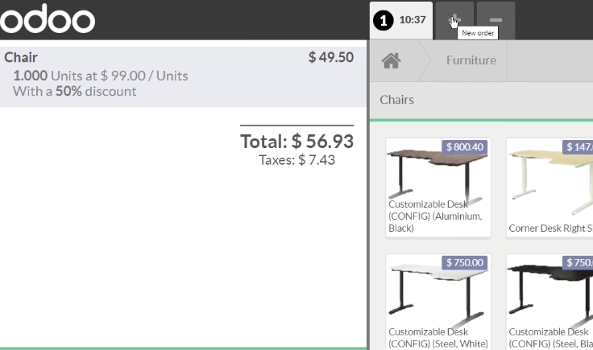The width and height of the screenshot is (593, 350).
Task: Click the Chair line price $ 49.50
Action: (331, 57)
